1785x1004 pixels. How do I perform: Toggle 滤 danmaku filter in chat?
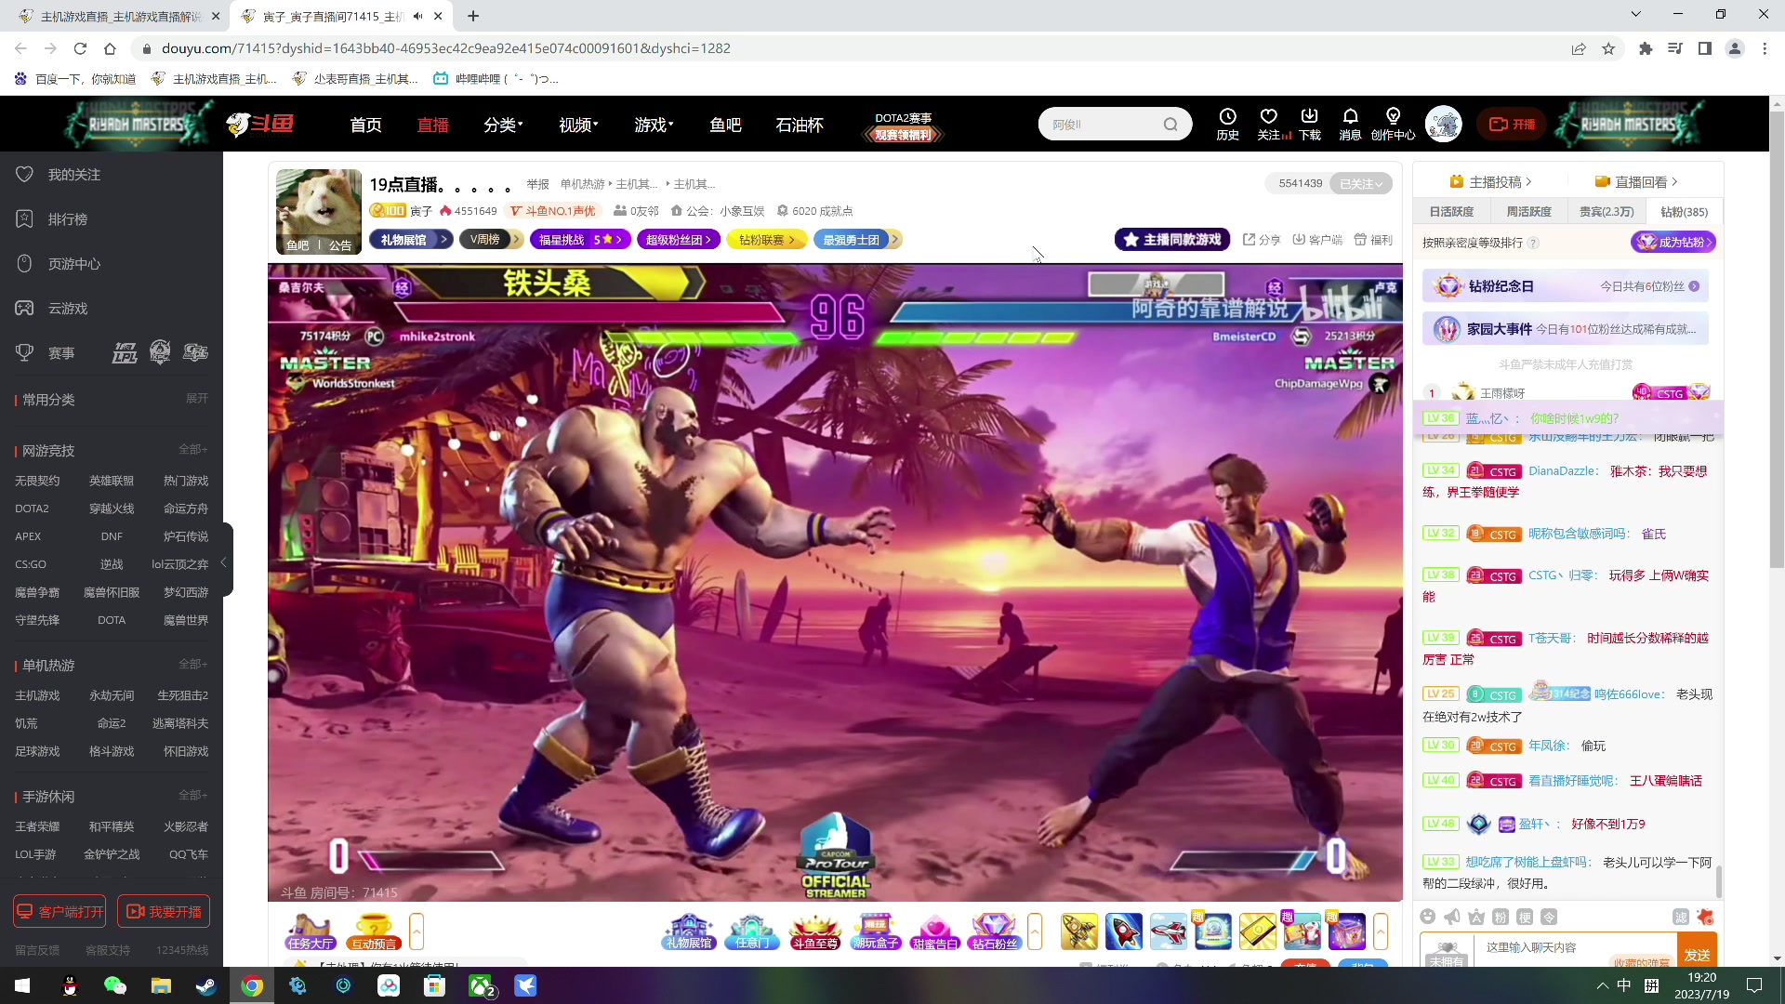[1681, 917]
